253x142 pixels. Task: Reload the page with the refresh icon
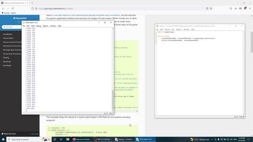coord(13,8)
